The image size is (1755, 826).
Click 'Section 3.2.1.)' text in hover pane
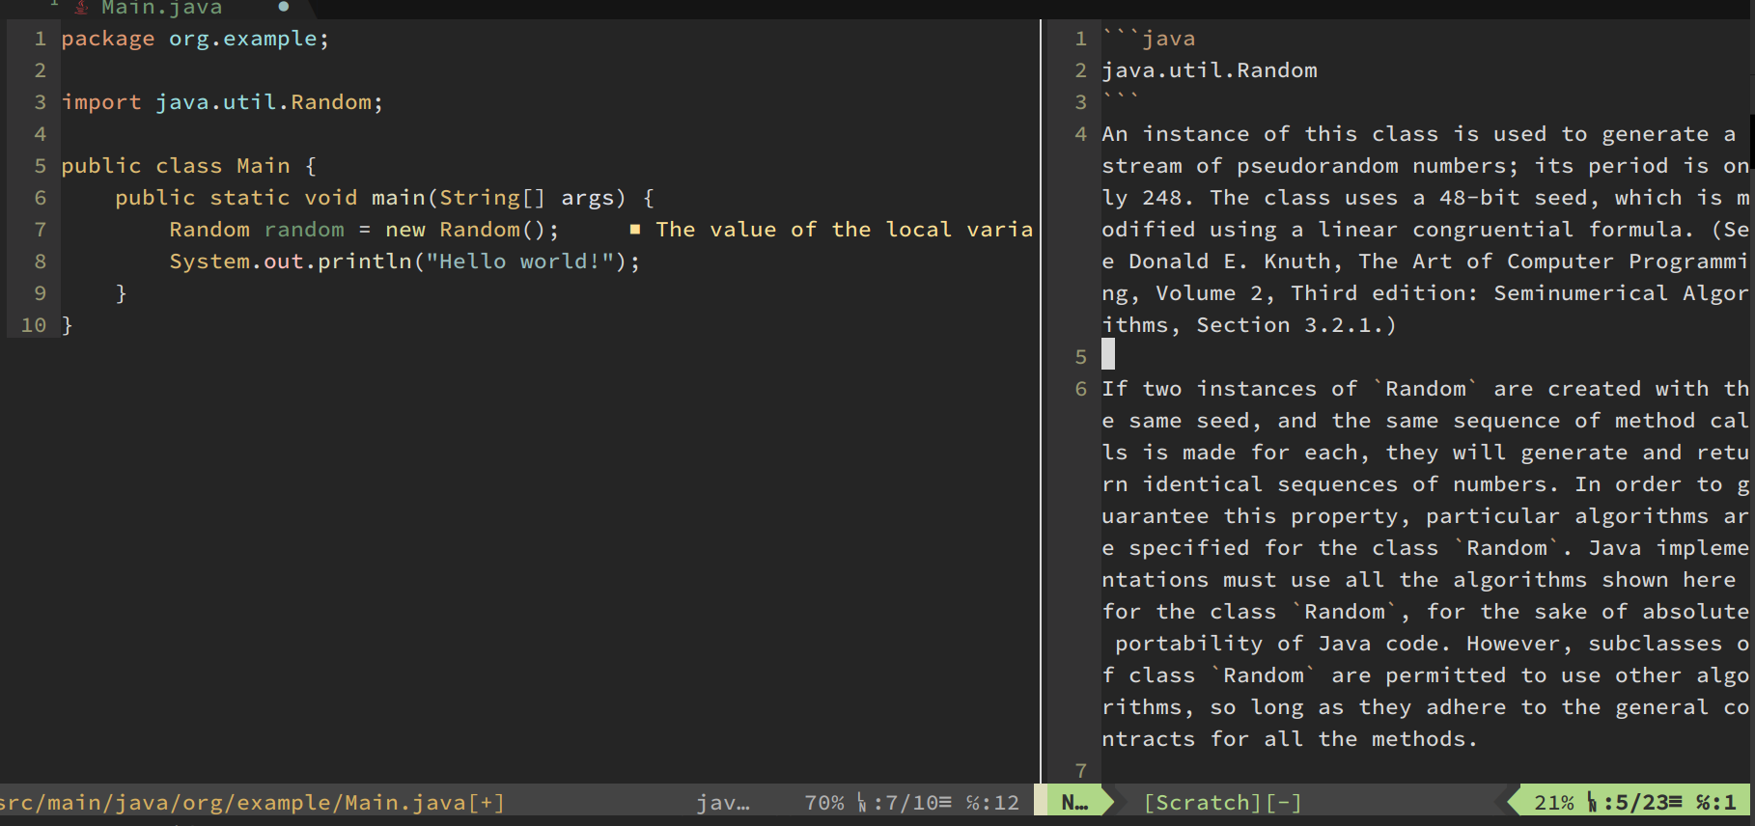(x=1296, y=325)
